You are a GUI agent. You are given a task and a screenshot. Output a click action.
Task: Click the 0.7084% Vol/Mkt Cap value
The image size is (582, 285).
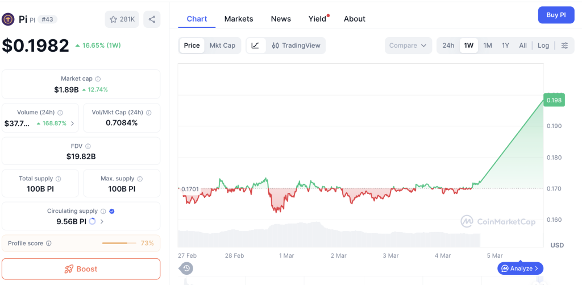pyautogui.click(x=122, y=123)
